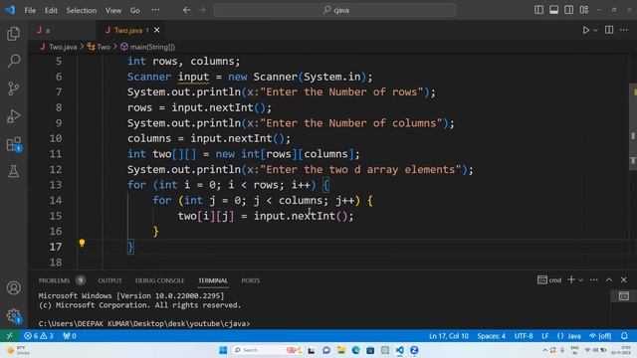Open the Run and Debug view
Screen dimensions: 637x358
(x=13, y=116)
